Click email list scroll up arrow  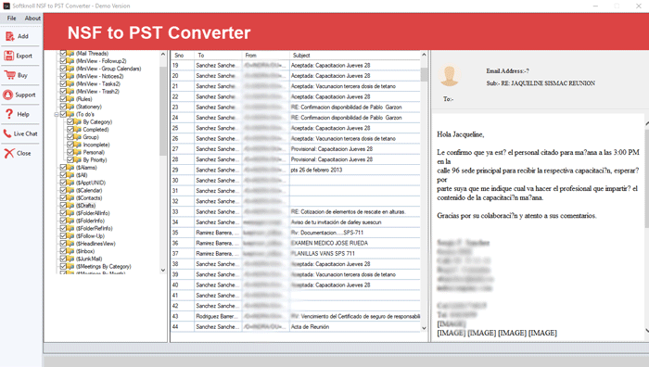[x=424, y=55]
